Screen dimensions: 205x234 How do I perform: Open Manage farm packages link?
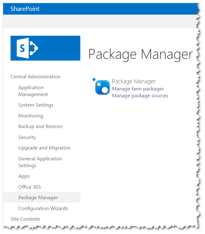point(138,89)
